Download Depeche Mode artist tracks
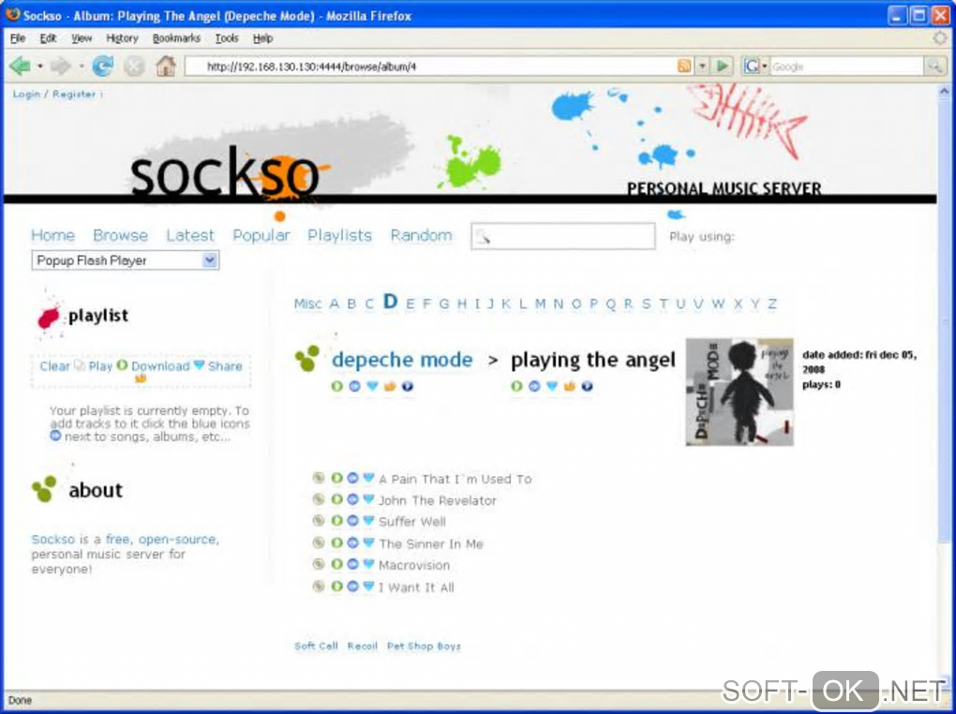The height and width of the screenshot is (714, 956). [x=372, y=386]
